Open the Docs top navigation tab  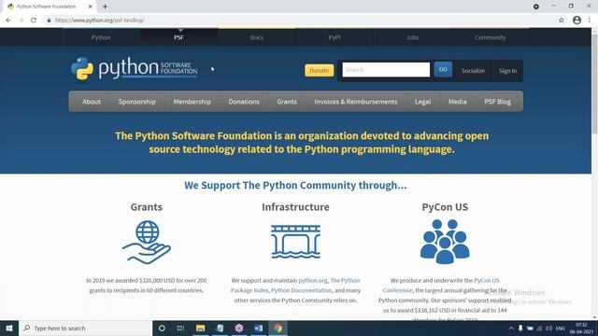pos(257,37)
